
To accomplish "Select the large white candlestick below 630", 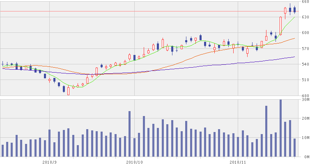I will pos(280,25).
